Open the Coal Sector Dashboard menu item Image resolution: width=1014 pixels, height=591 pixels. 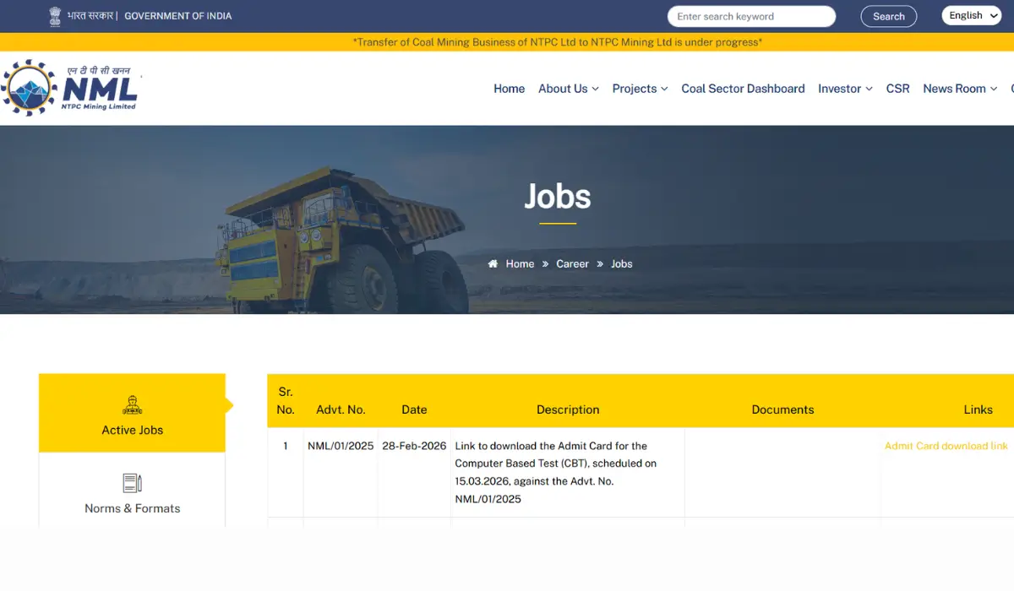[743, 89]
